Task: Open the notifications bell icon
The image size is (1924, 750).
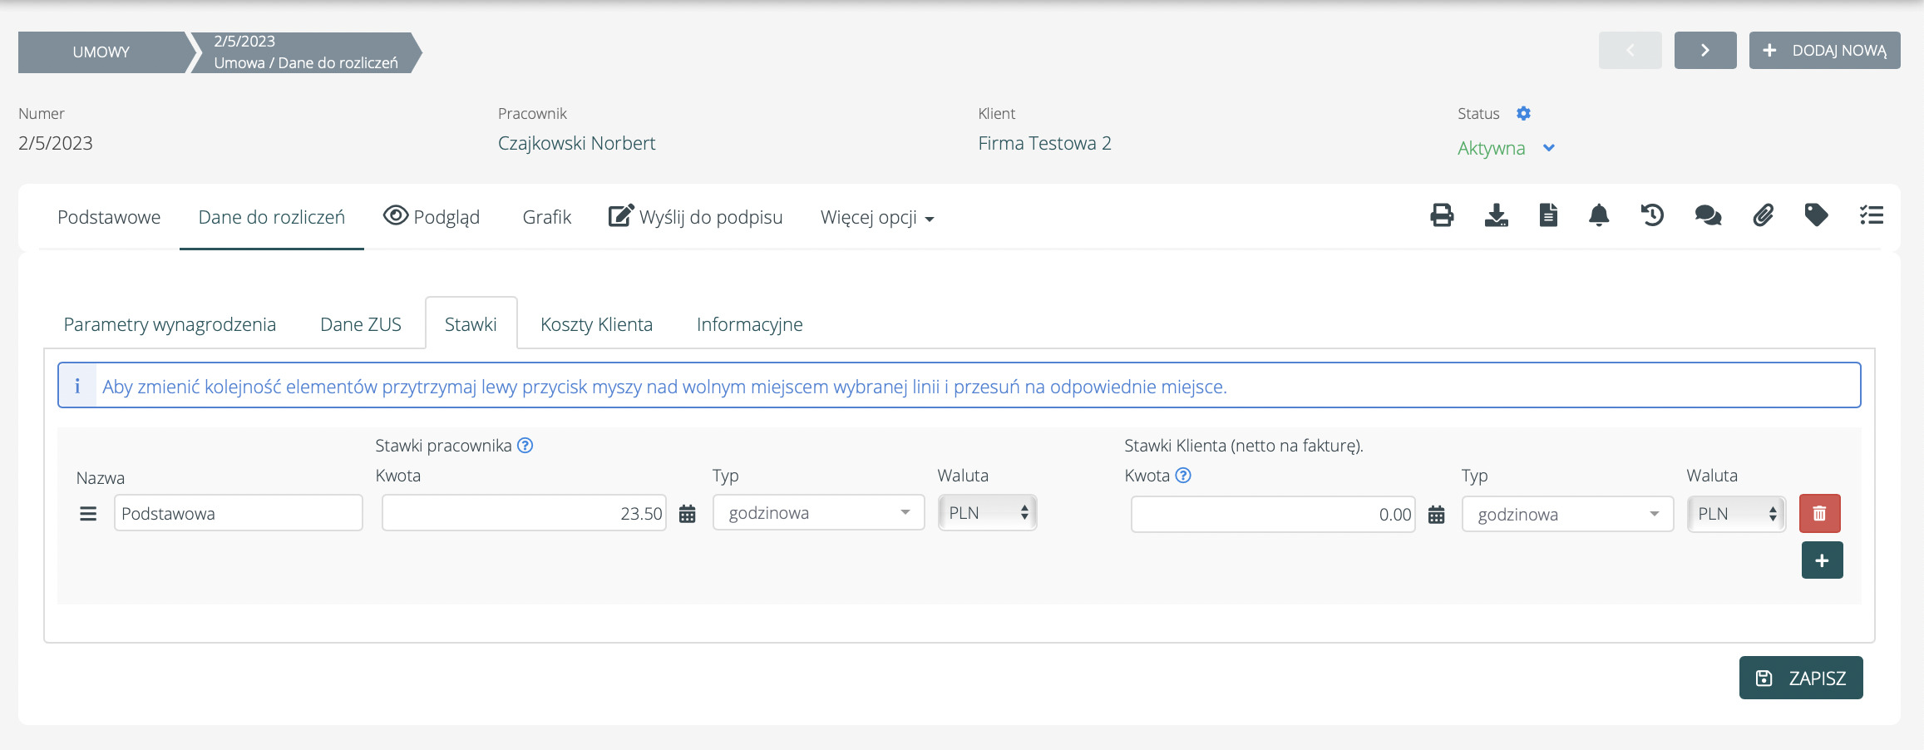Action: (x=1598, y=216)
